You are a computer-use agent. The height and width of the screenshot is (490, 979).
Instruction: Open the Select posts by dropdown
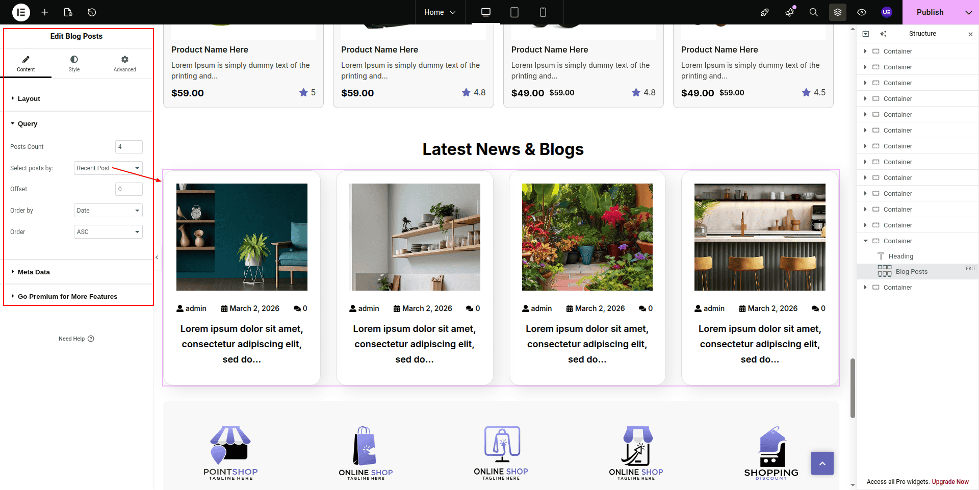click(108, 168)
